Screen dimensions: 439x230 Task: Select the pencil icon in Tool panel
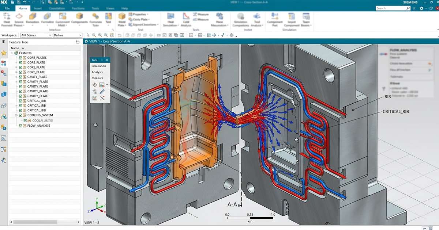coord(102,91)
